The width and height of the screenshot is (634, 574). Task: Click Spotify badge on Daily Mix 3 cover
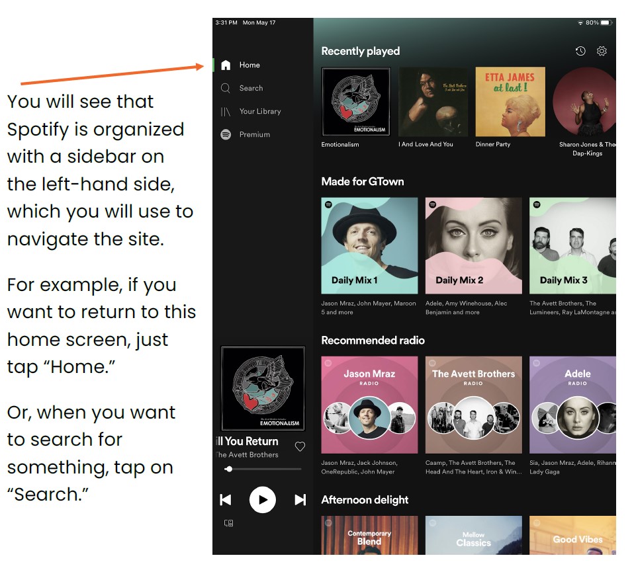(x=537, y=204)
